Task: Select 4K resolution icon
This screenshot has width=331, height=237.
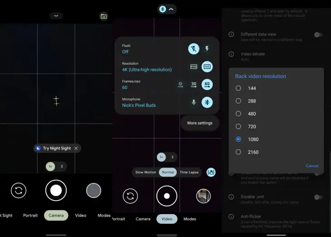Action: pyautogui.click(x=207, y=67)
